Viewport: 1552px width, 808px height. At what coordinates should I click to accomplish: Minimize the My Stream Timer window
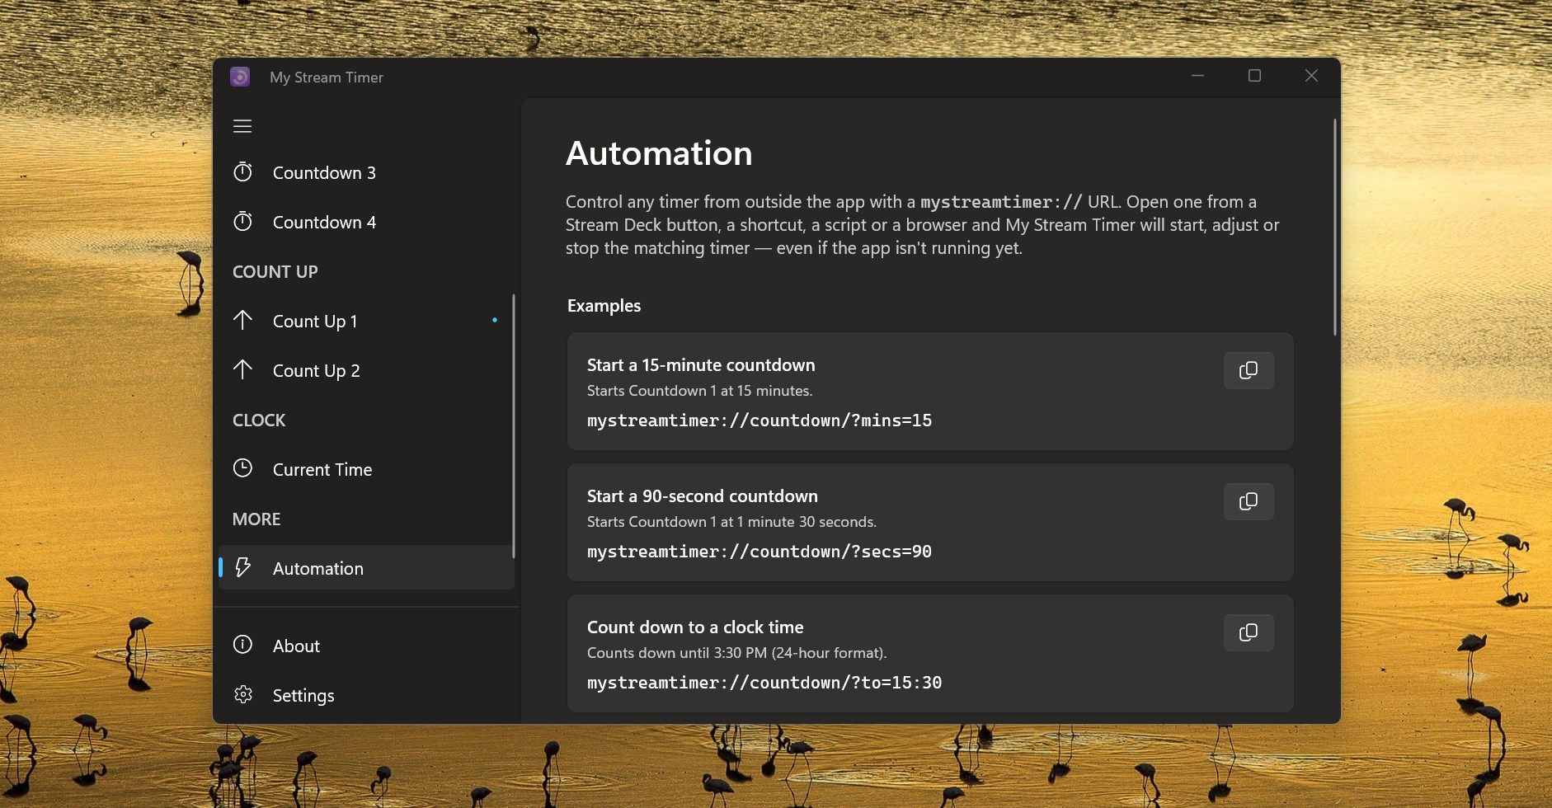tap(1198, 76)
